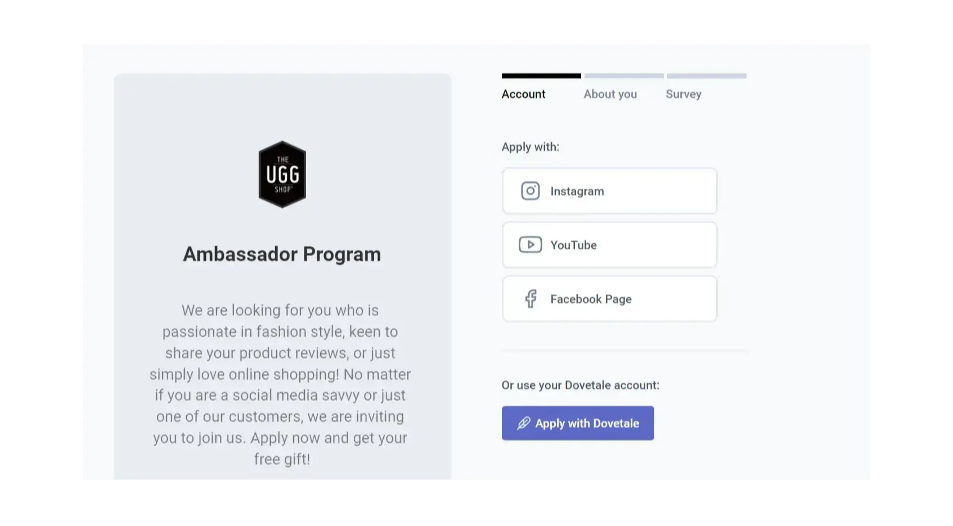Click the Facebook f icon
This screenshot has width=953, height=526.
(531, 299)
